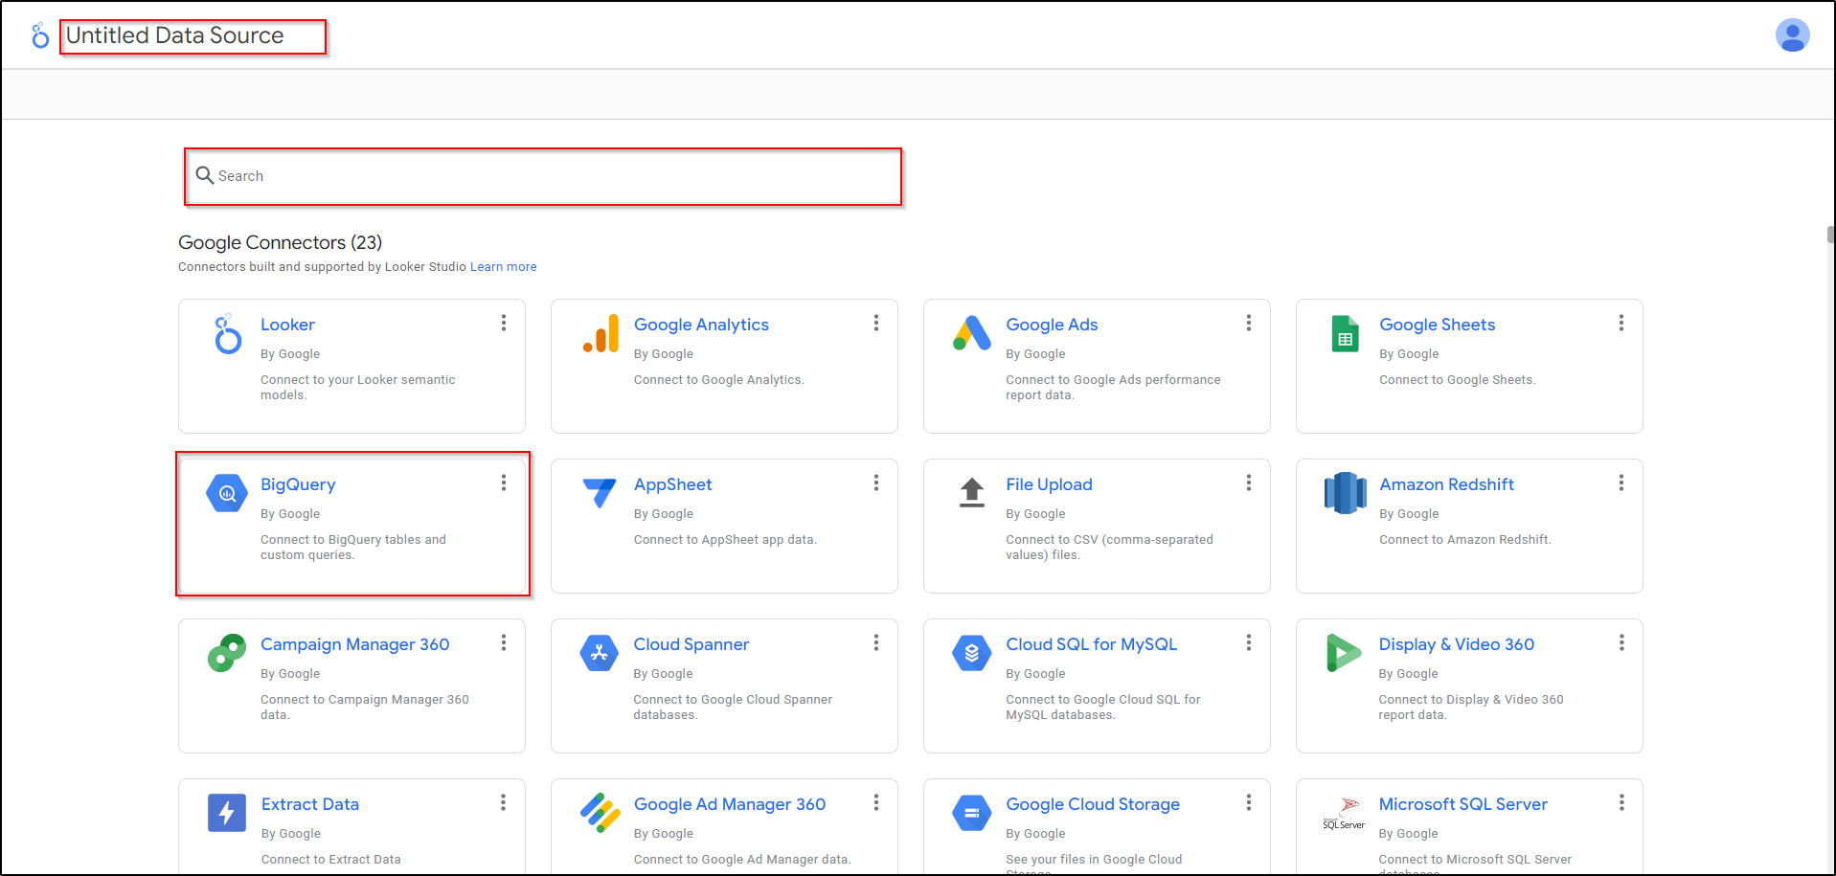Click the Campaign Manager 360 icon
The width and height of the screenshot is (1836, 876).
click(227, 653)
